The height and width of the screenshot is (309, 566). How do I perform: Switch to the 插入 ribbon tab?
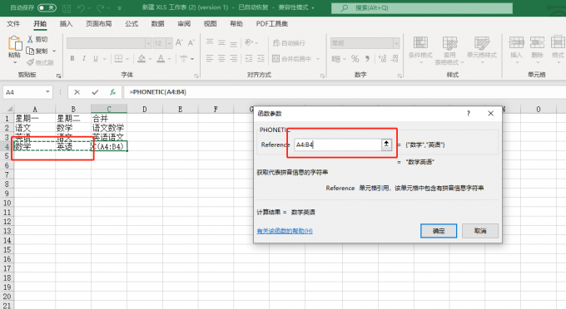66,24
